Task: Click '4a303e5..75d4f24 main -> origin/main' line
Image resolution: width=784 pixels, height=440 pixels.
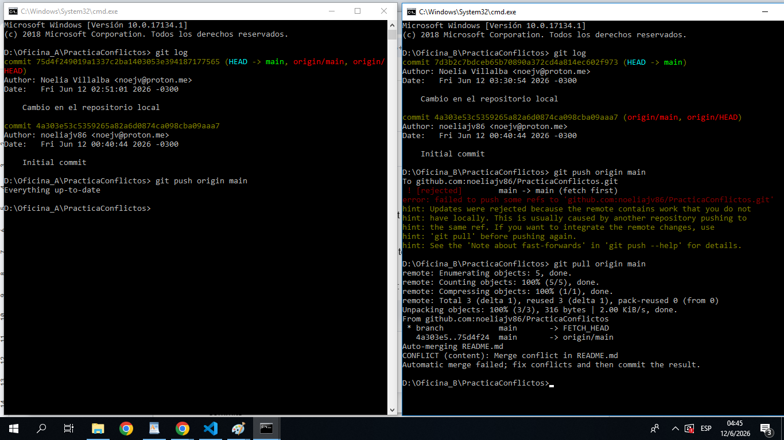Action: pyautogui.click(x=515, y=337)
